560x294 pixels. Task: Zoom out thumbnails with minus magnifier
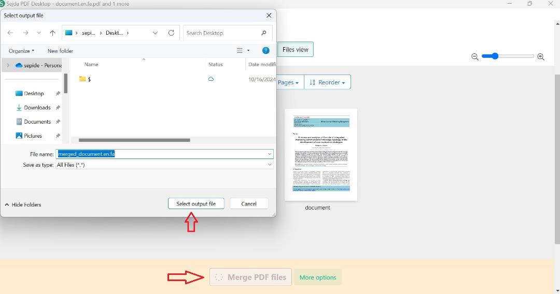point(474,56)
